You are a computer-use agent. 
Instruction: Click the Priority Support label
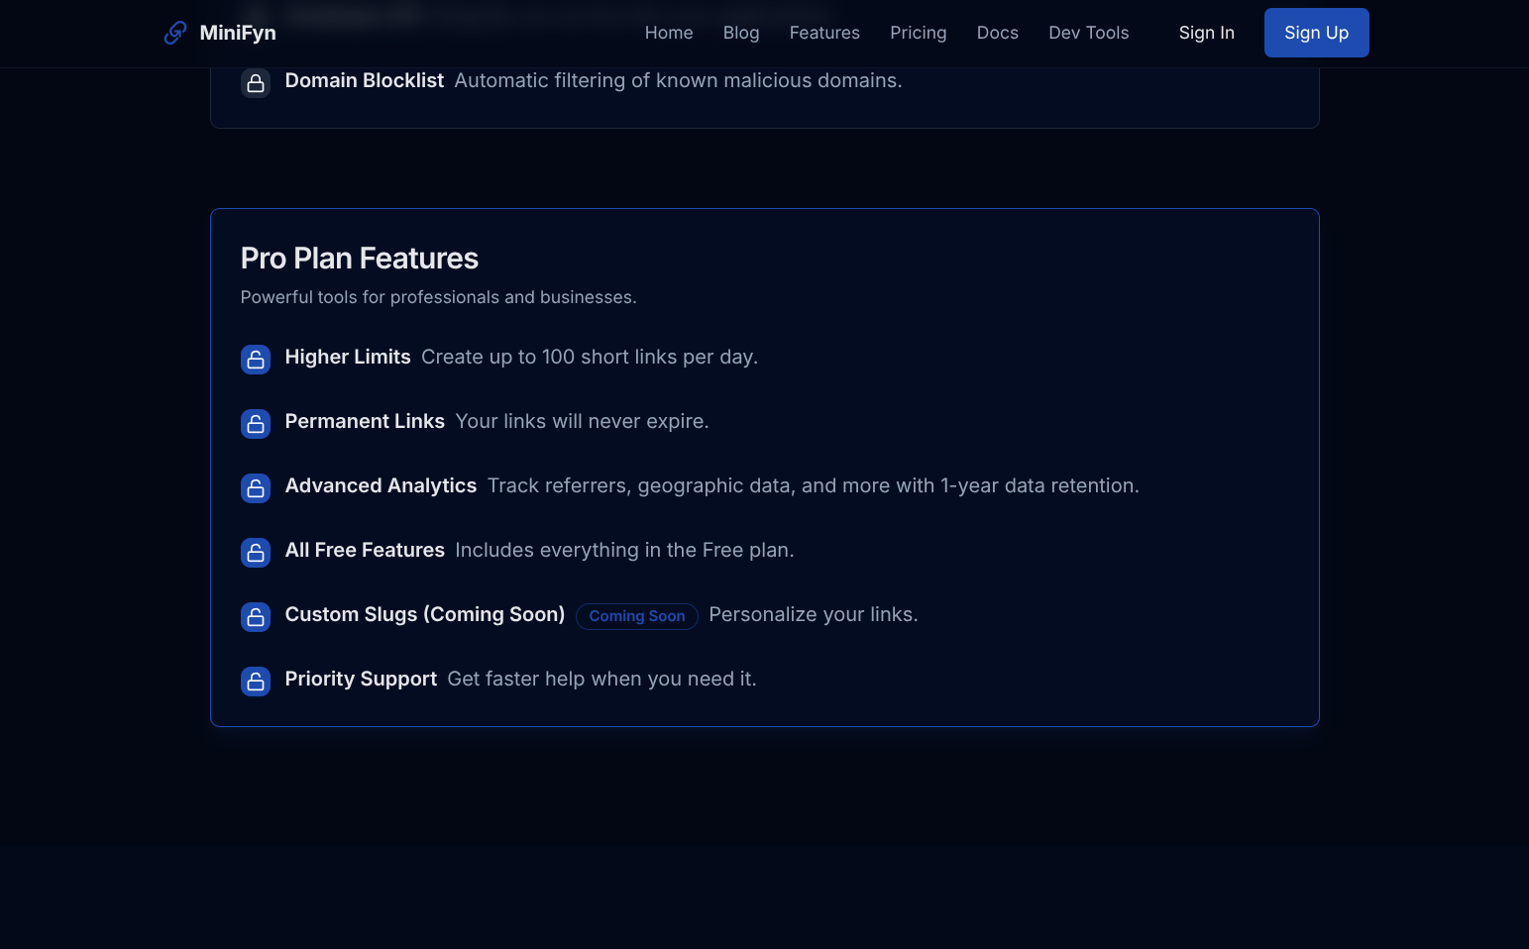click(361, 679)
